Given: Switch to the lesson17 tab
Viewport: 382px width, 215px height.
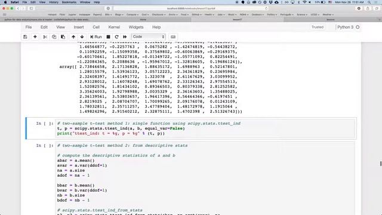Looking at the screenshot, I should (x=238, y=20).
